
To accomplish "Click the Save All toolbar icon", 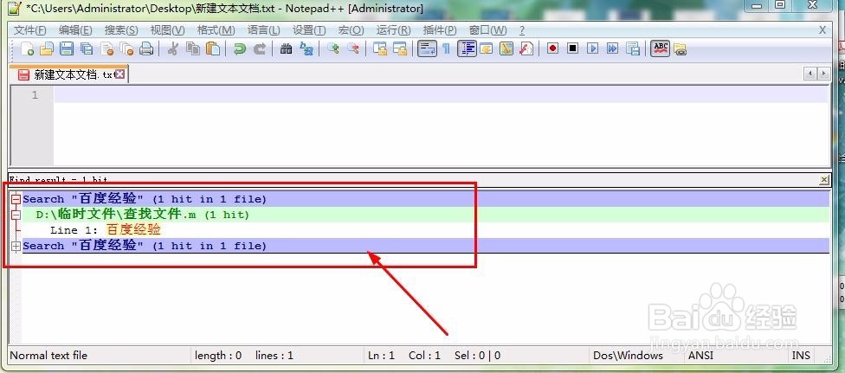I will pos(87,49).
